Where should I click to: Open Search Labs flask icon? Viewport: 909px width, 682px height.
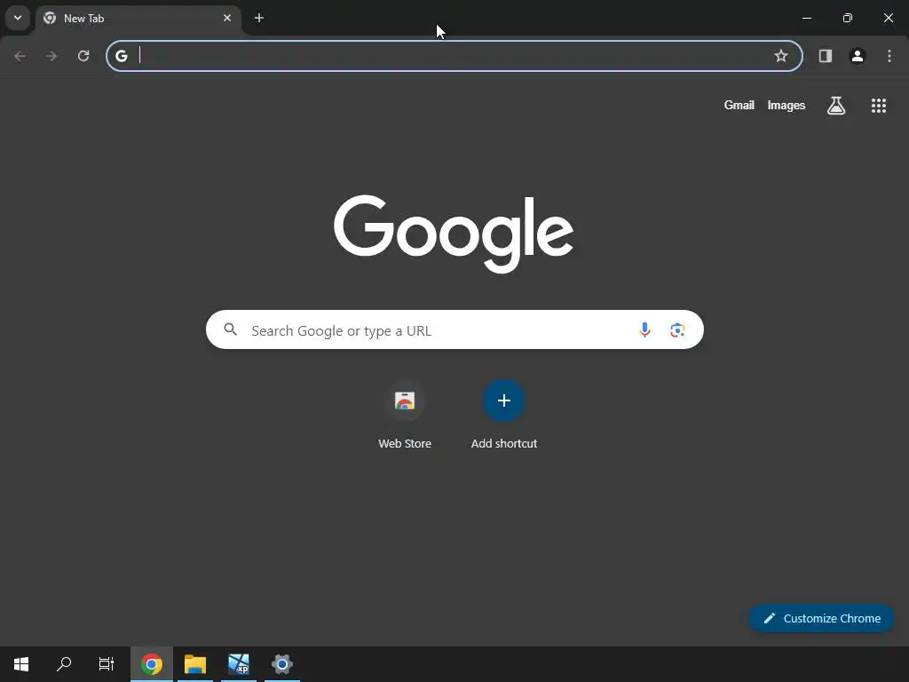click(x=836, y=106)
